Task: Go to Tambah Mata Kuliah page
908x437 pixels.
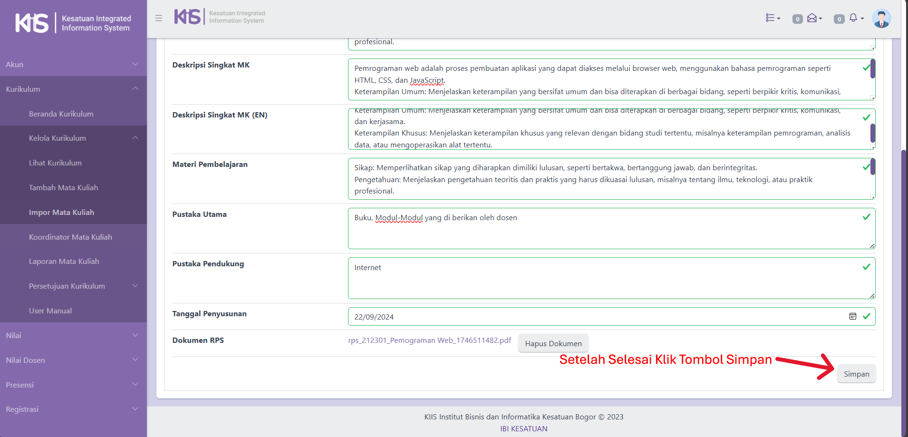Action: coord(63,187)
